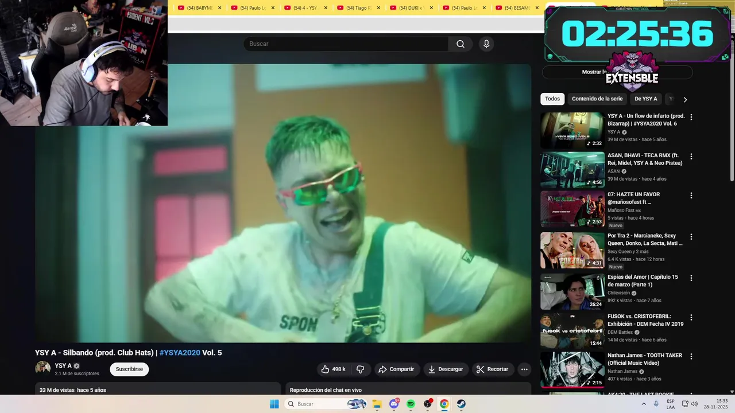The image size is (735, 413).
Task: Open options for Por Tra 2 video
Action: click(691, 236)
